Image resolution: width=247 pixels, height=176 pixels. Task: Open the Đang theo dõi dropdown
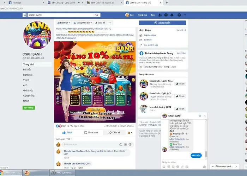[x=83, y=23]
